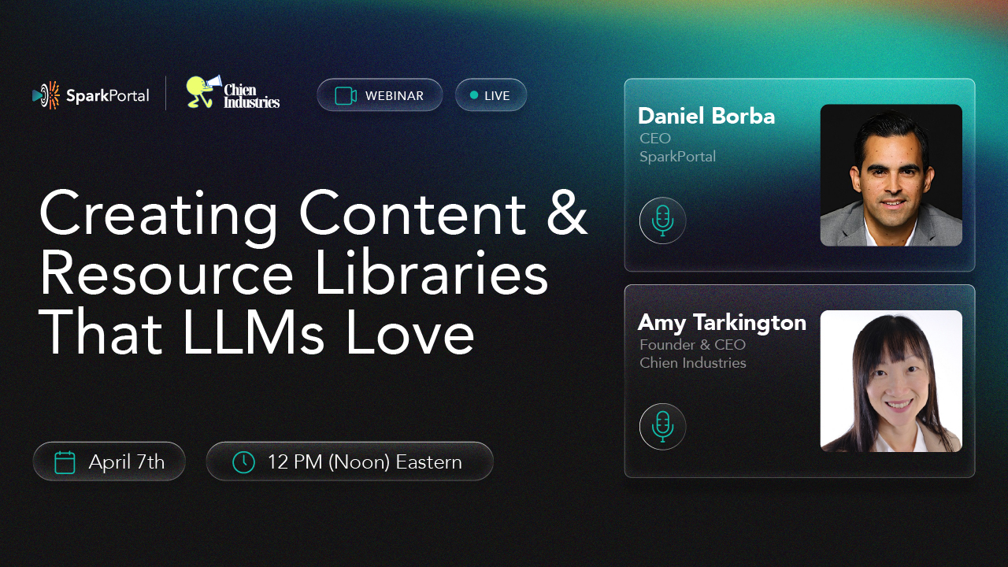Click the 'CEO' title under Daniel Borba
Screen dimensions: 1008x567
point(655,139)
